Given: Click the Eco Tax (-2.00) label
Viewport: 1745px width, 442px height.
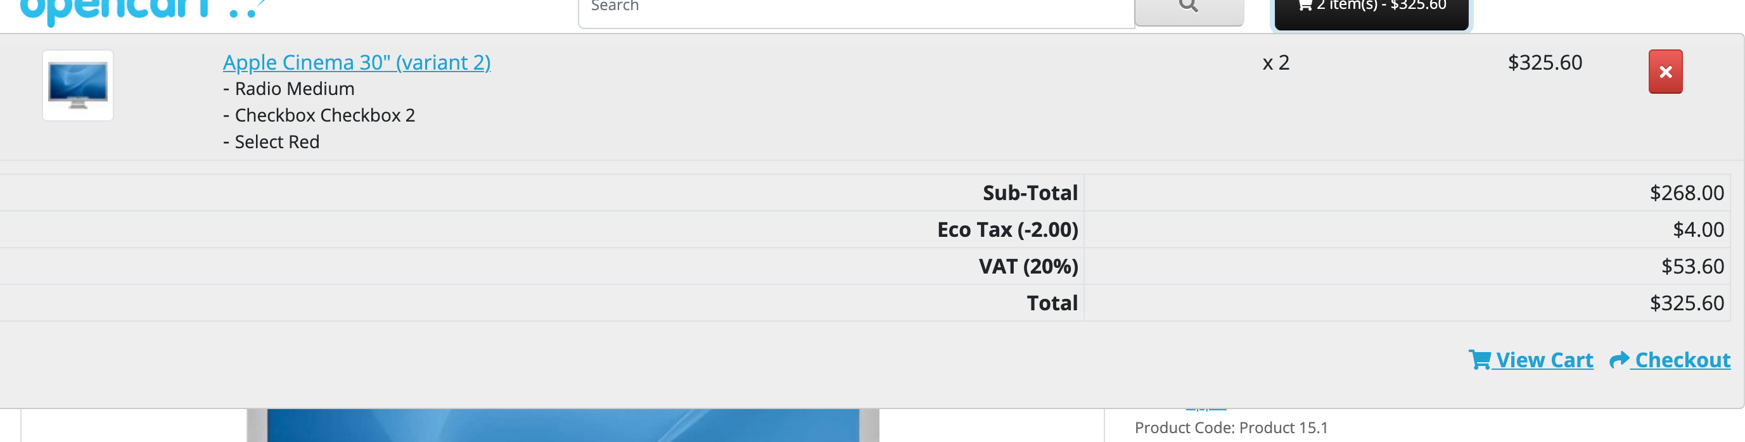Looking at the screenshot, I should coord(1007,229).
